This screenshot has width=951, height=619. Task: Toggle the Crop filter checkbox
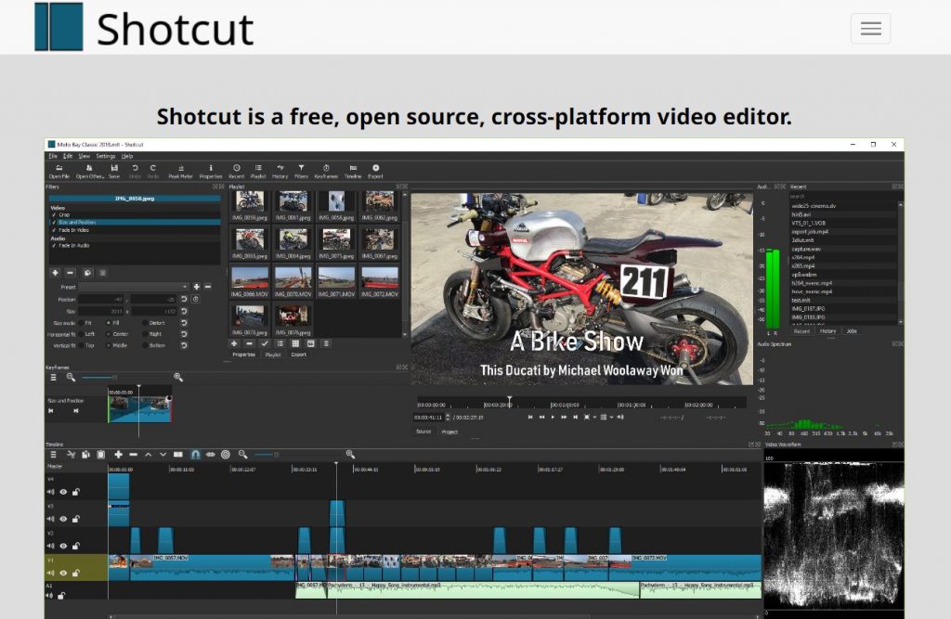point(54,214)
